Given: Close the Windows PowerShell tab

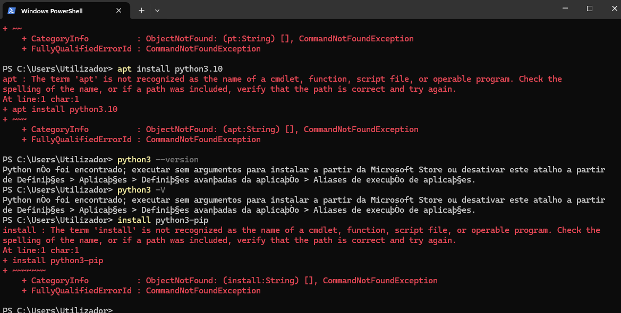Looking at the screenshot, I should pyautogui.click(x=123, y=10).
